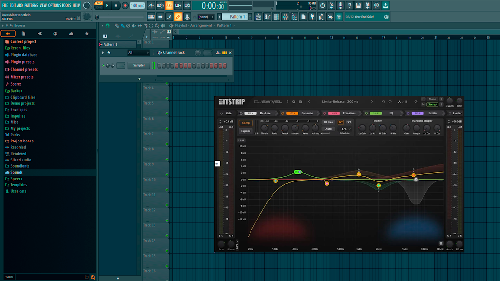Screen dimensions: 500x281
Task: Mute the Sampler channel green LED
Action: click(104, 66)
